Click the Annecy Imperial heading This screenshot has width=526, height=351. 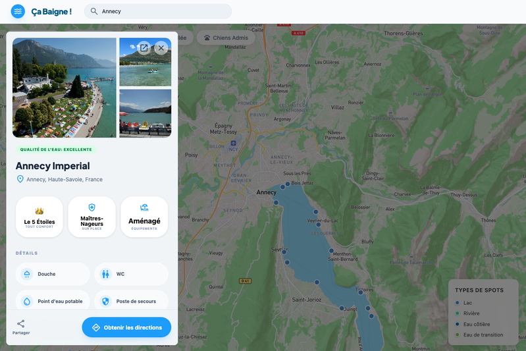click(53, 166)
